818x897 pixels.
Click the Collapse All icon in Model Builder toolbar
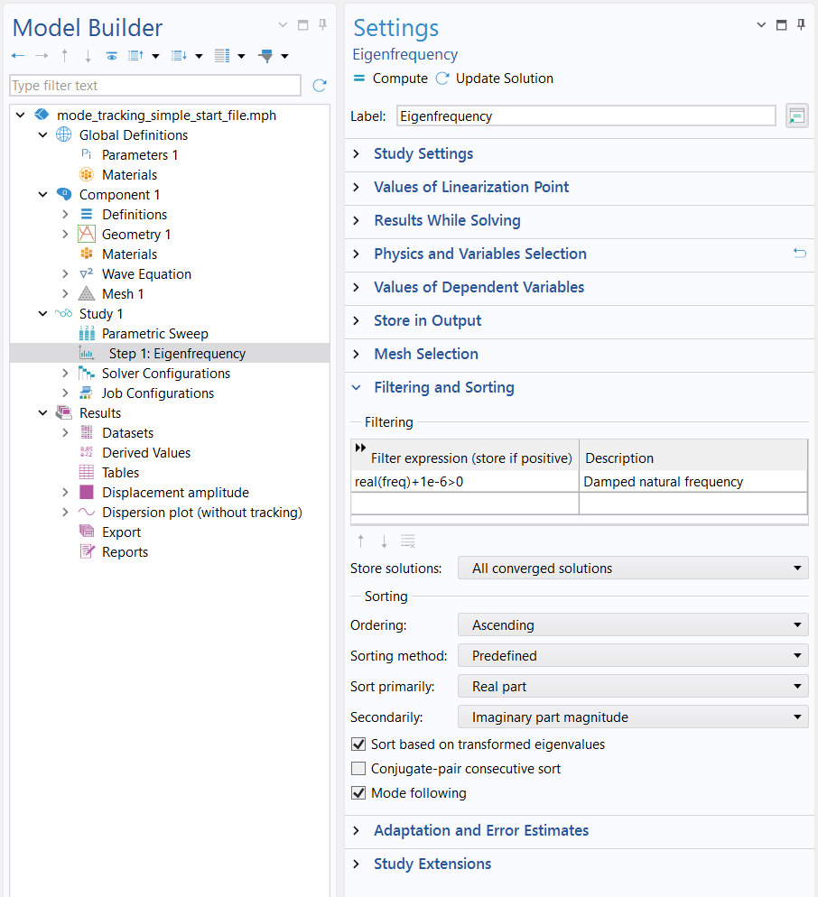(178, 55)
